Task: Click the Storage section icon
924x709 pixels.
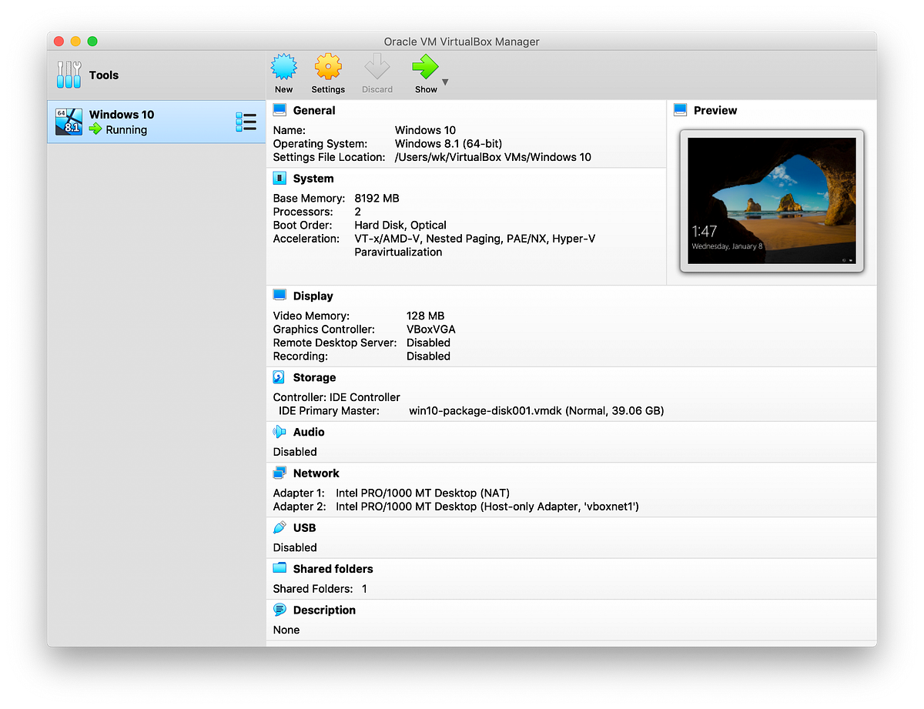Action: 280,377
